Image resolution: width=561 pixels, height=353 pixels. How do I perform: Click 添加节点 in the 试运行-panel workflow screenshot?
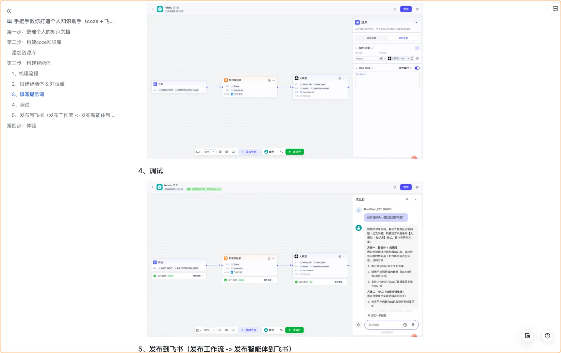[249, 330]
